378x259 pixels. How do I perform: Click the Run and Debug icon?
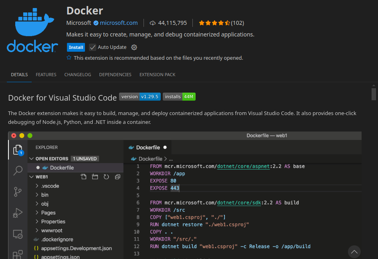pos(18,212)
